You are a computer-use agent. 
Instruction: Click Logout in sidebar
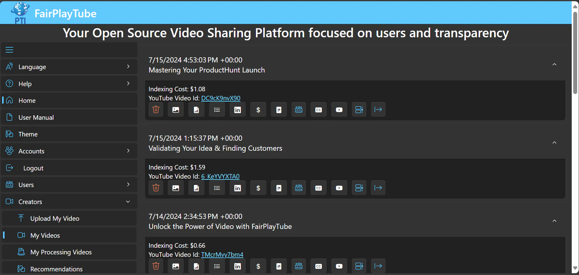(69, 168)
